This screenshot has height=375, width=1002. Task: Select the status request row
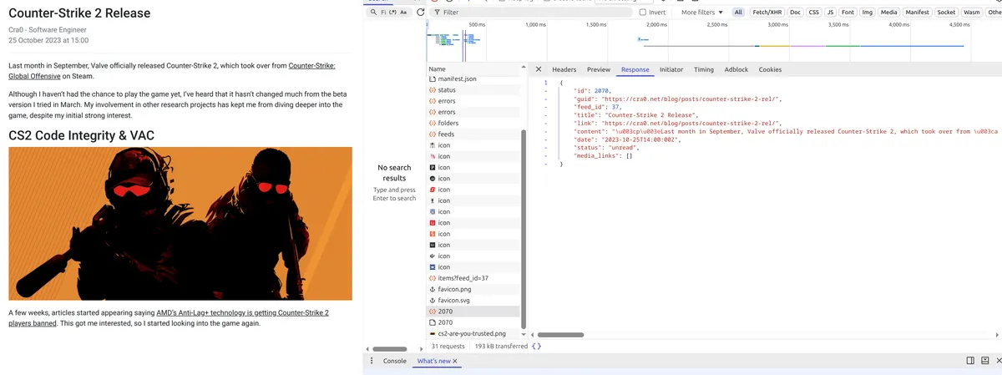click(x=474, y=89)
